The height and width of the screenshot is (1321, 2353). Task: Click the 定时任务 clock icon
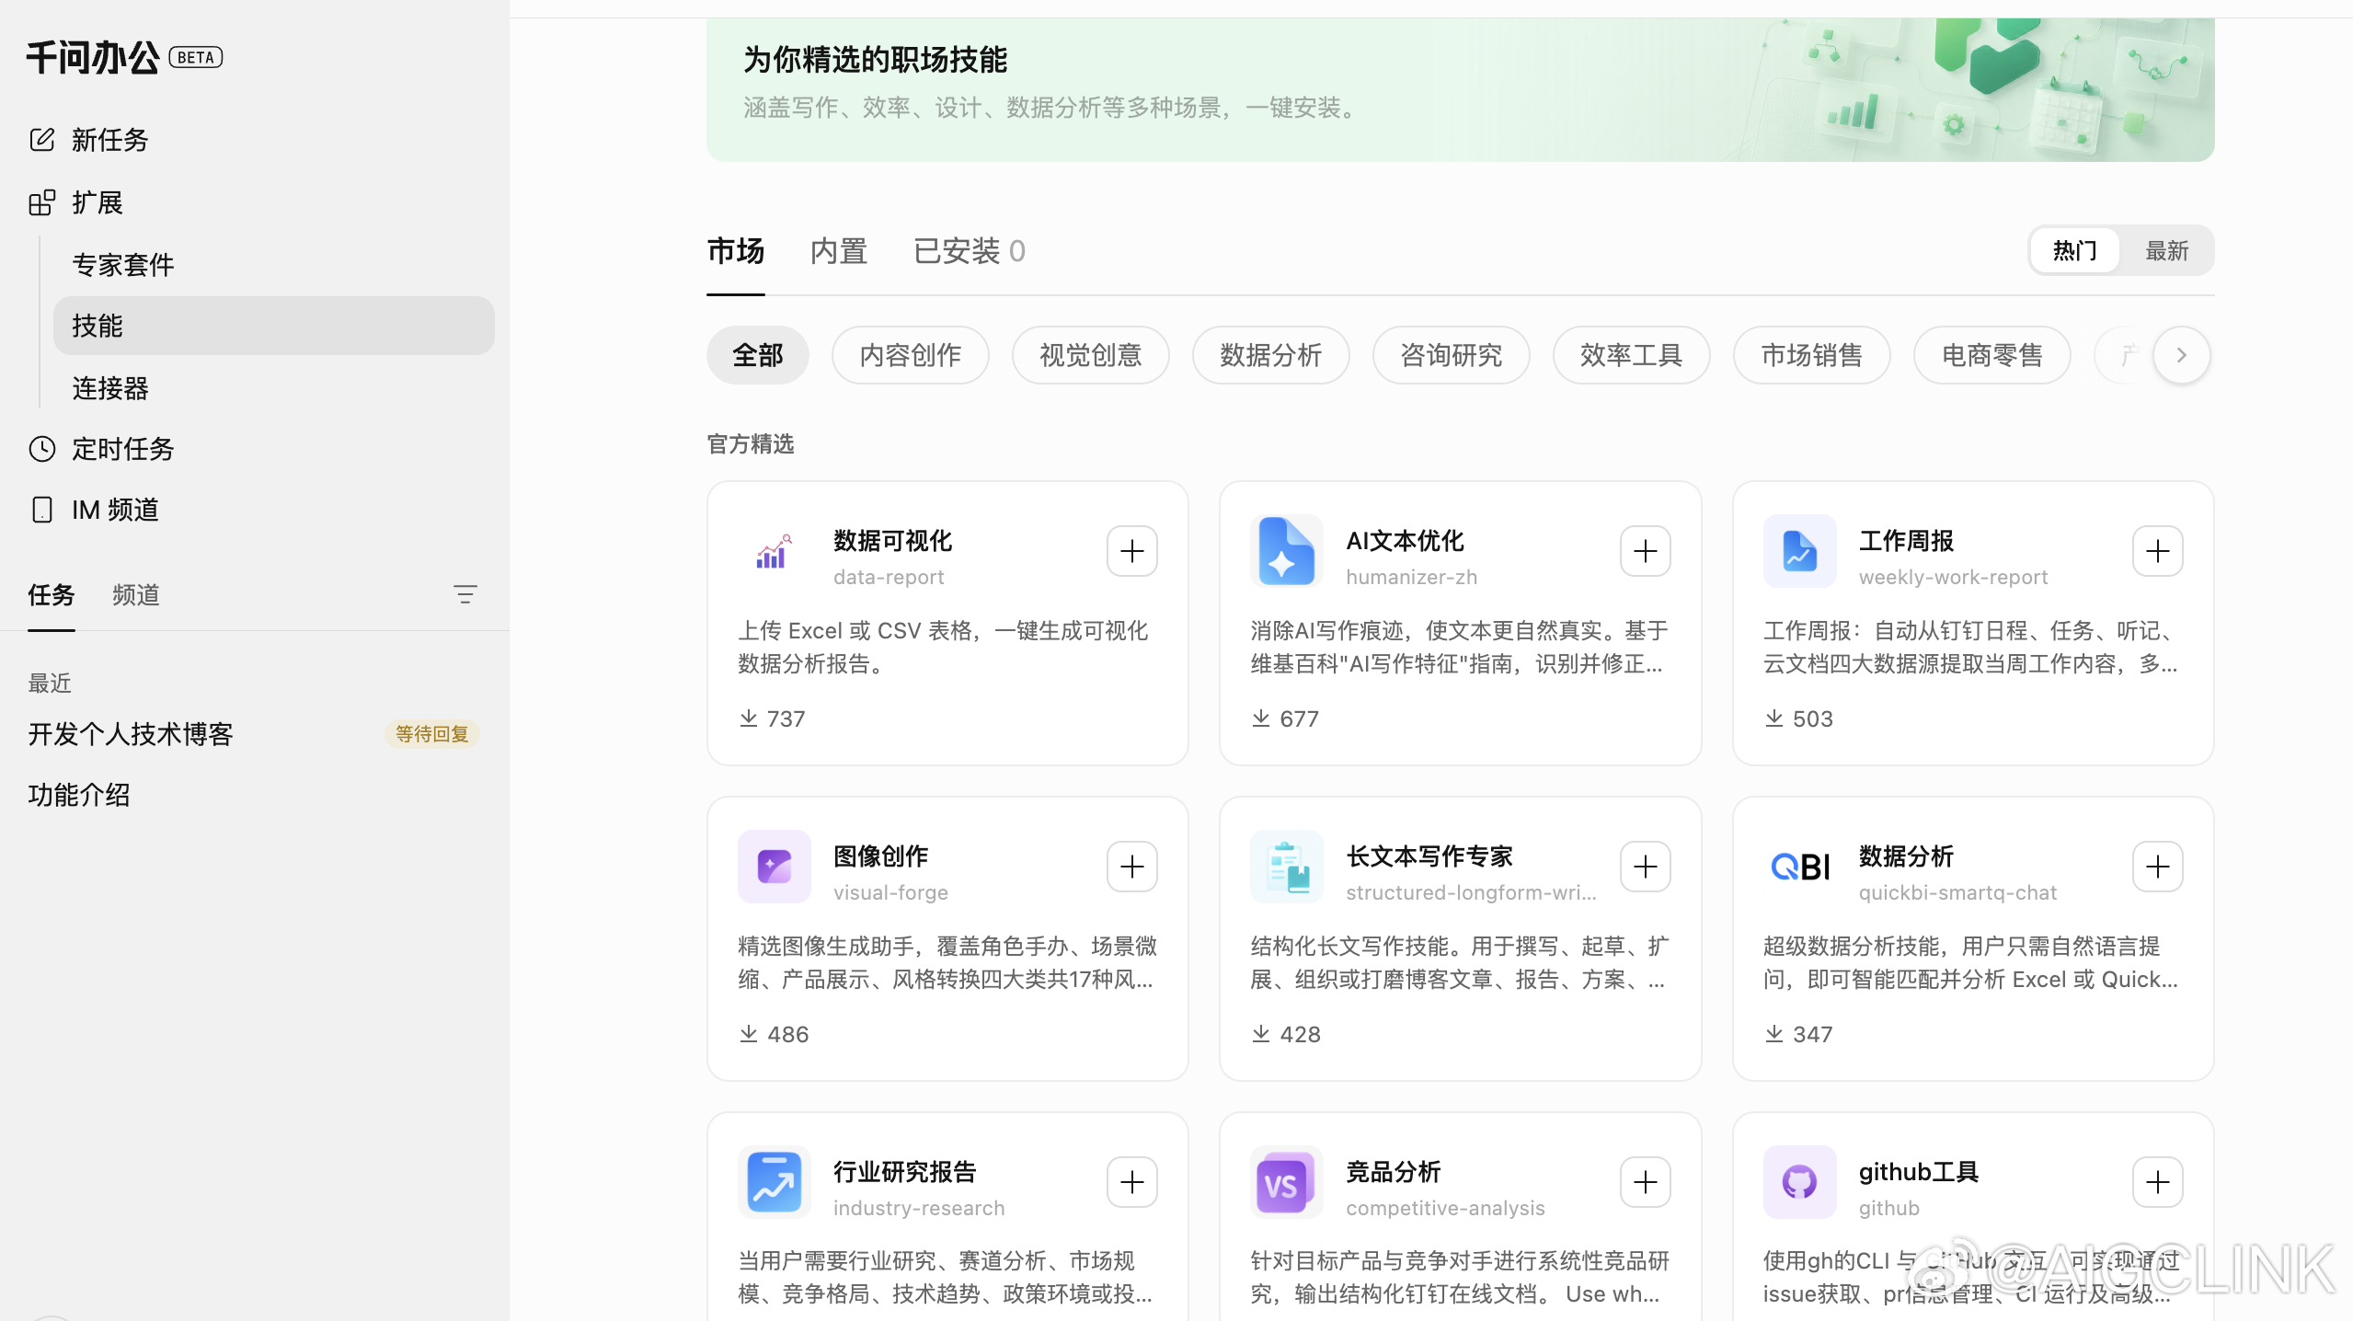pyautogui.click(x=41, y=448)
